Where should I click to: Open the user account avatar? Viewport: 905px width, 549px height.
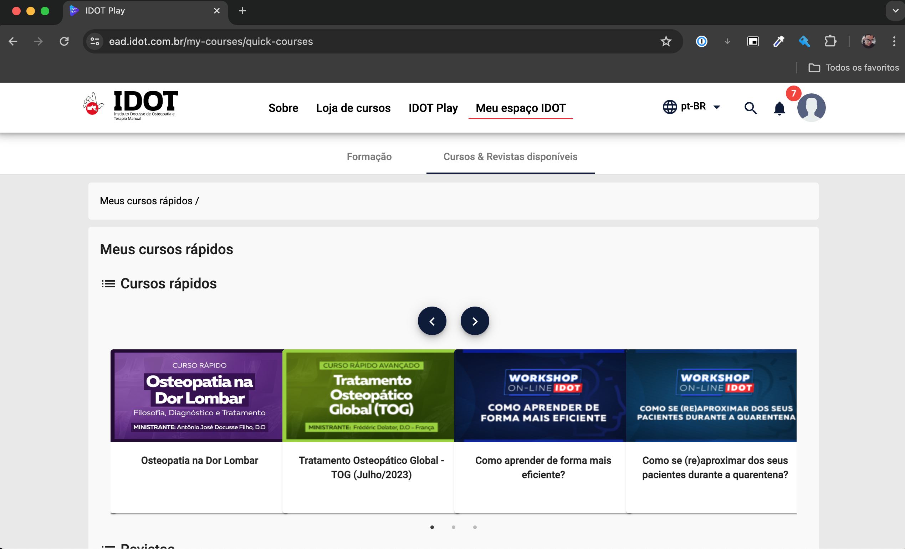[x=811, y=107]
